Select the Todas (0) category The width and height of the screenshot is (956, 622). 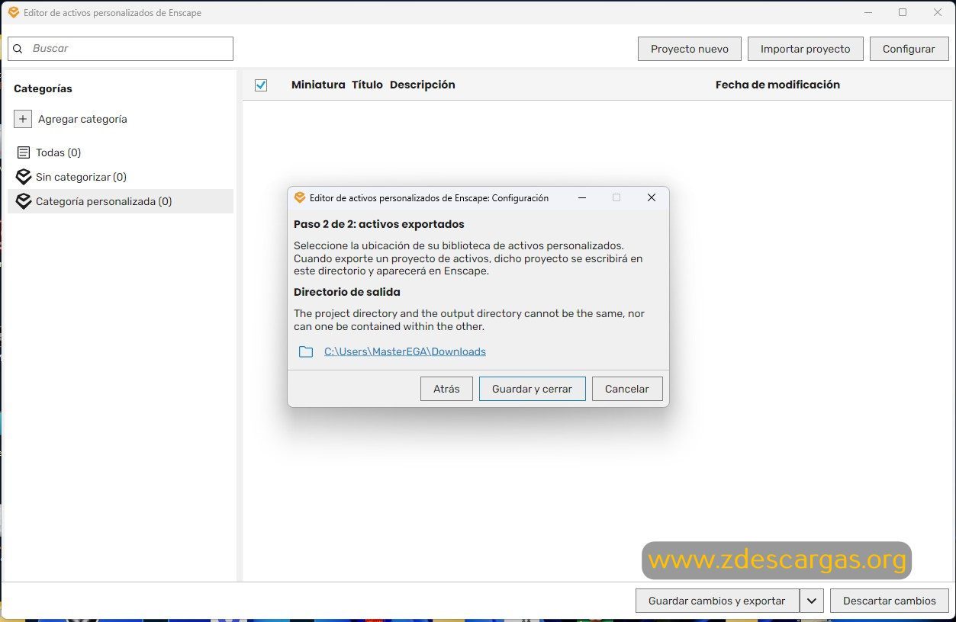(x=121, y=152)
